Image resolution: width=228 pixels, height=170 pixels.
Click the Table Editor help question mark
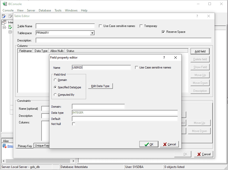(x=197, y=16)
